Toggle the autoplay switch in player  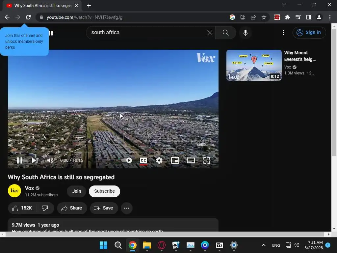pos(127,160)
